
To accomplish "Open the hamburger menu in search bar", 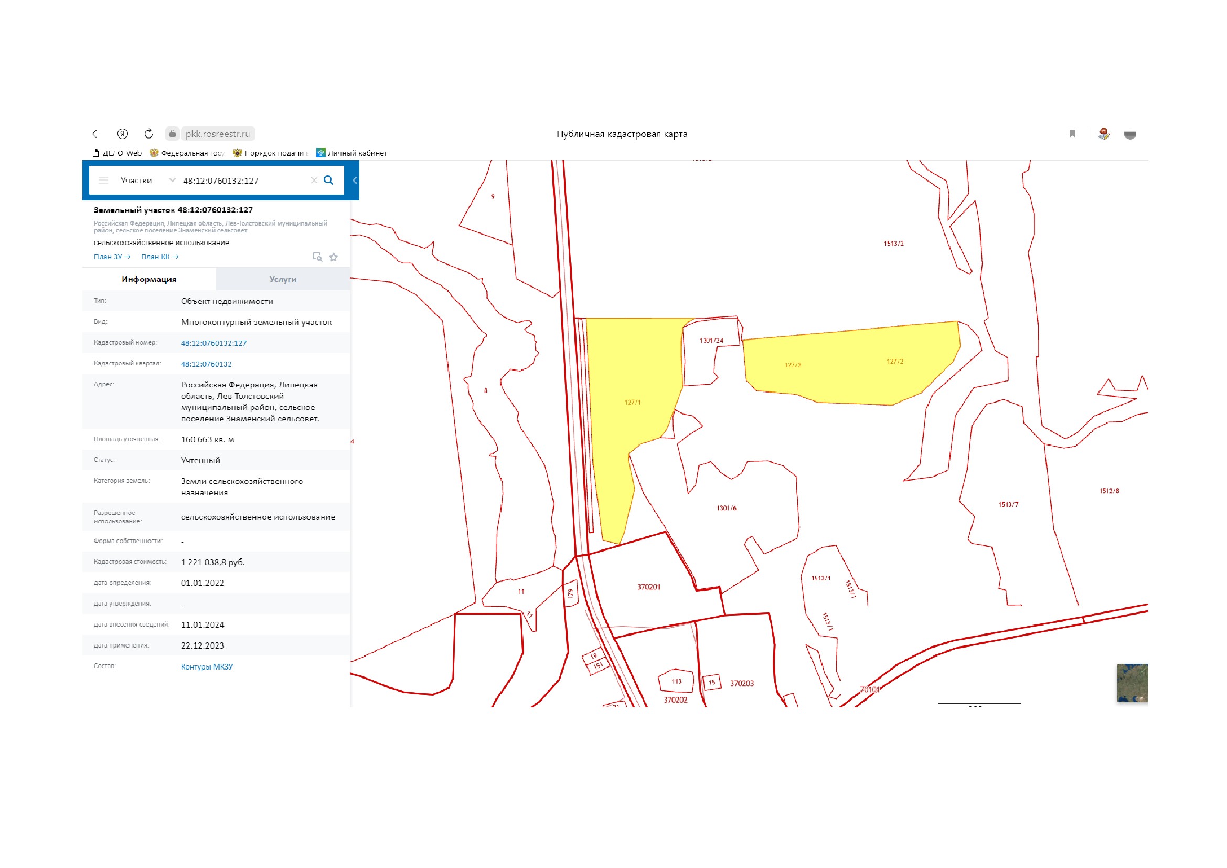I will point(104,181).
